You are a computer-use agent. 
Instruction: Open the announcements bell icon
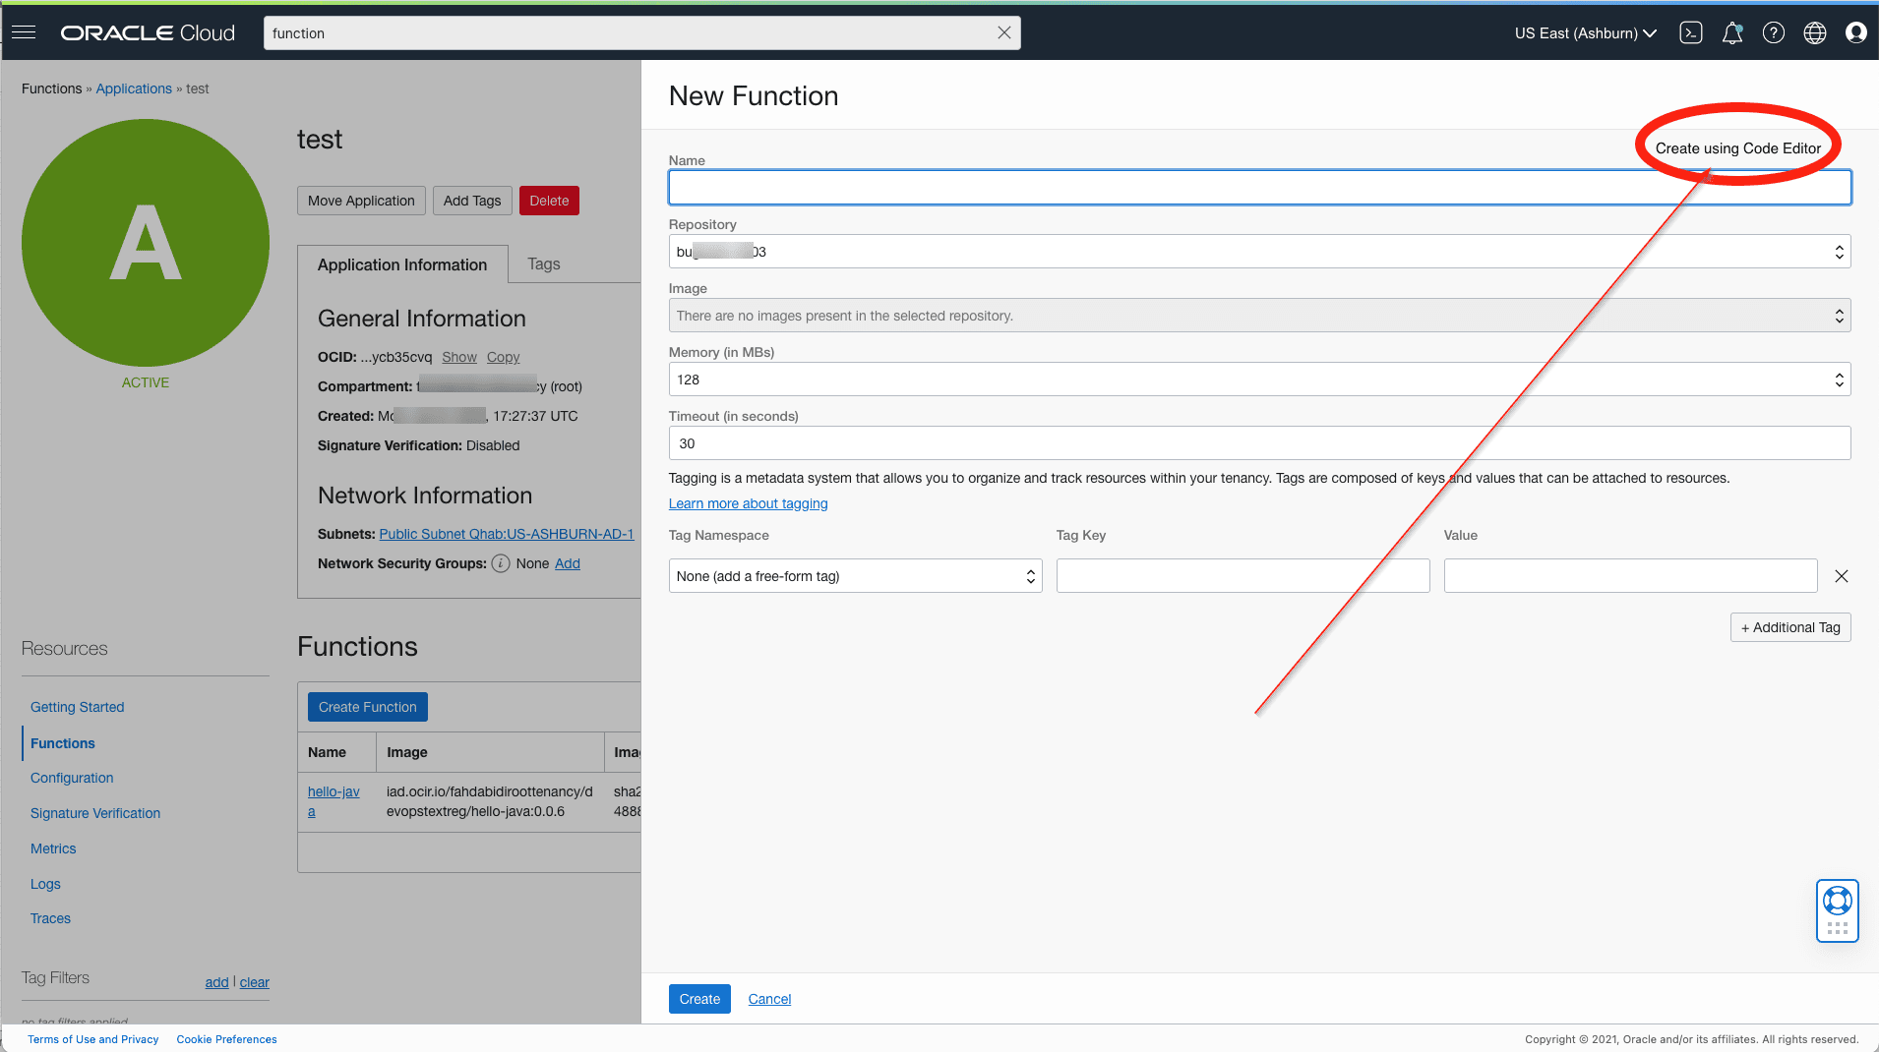[1732, 32]
